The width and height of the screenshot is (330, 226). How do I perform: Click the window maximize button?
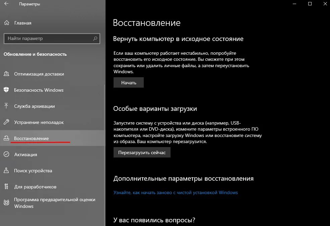(309, 4)
